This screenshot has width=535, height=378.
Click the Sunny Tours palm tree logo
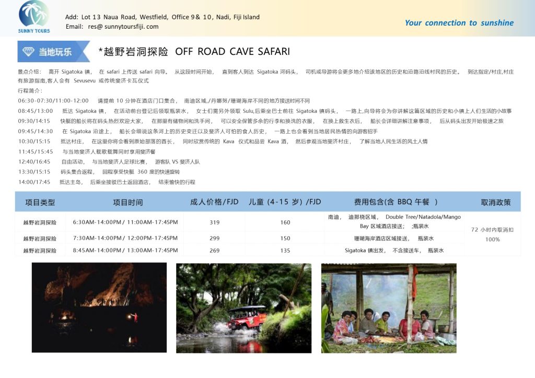click(34, 17)
